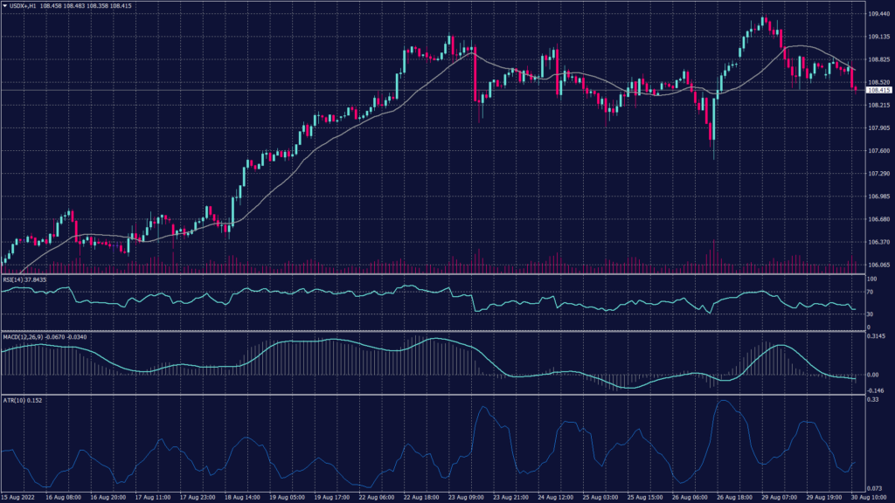This screenshot has height=503, width=895.
Task: Click the RSI value 37.8435 readout
Action: pos(35,281)
